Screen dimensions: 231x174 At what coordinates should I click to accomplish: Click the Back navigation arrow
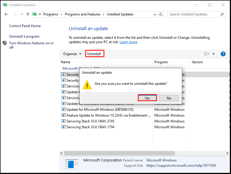6,14
